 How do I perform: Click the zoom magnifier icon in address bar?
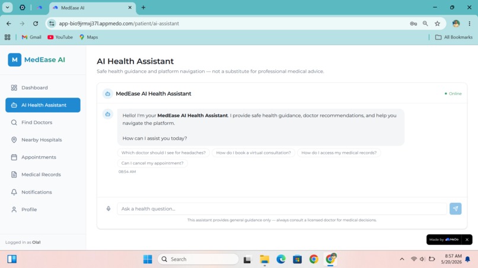(425, 24)
